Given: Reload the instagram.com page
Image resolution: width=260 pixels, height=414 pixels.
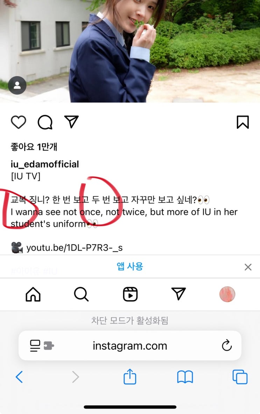Looking at the screenshot, I should click(x=226, y=345).
